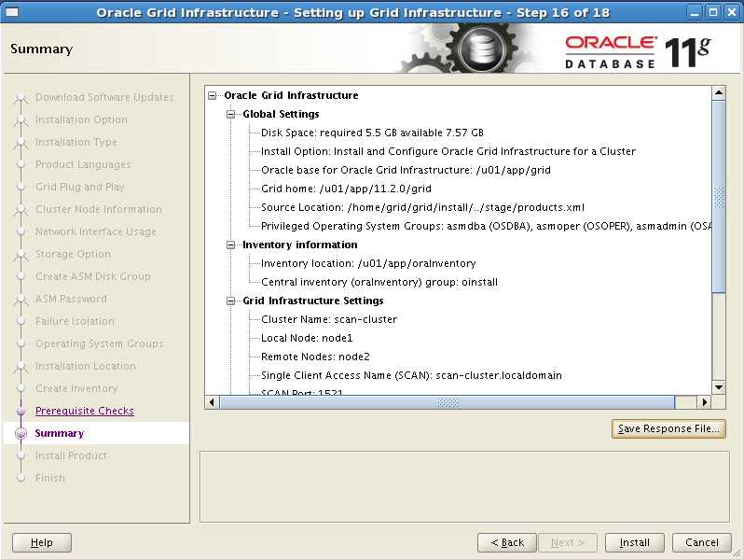This screenshot has width=744, height=560.
Task: Select the Summary step in sidebar
Action: 60,433
